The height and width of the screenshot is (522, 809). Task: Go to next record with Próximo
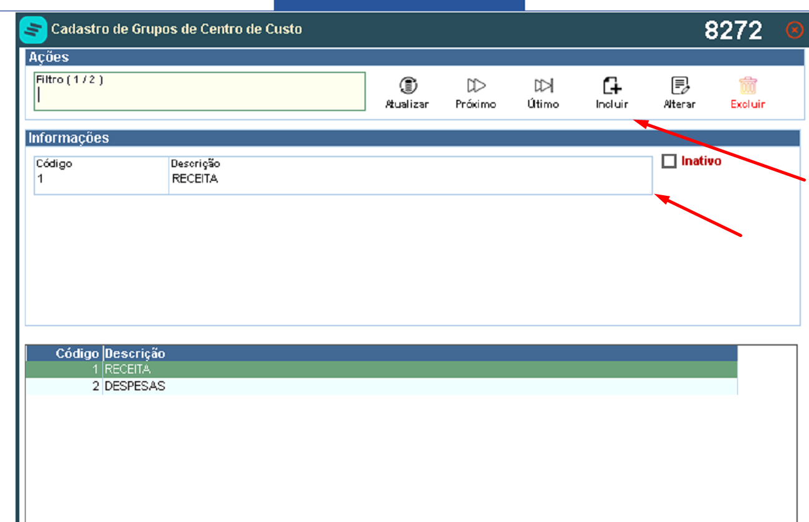click(x=476, y=85)
